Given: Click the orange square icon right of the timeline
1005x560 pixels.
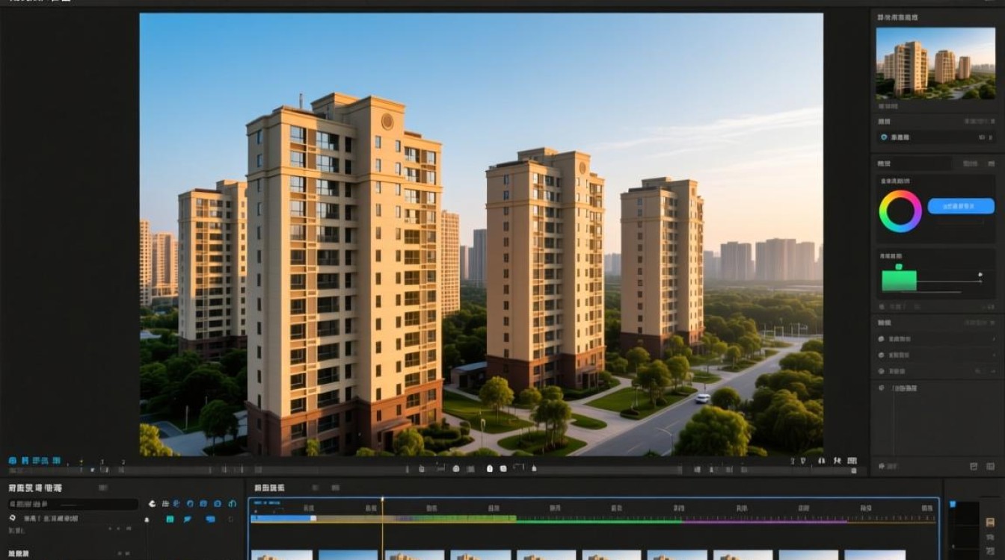Looking at the screenshot, I should (x=990, y=522).
